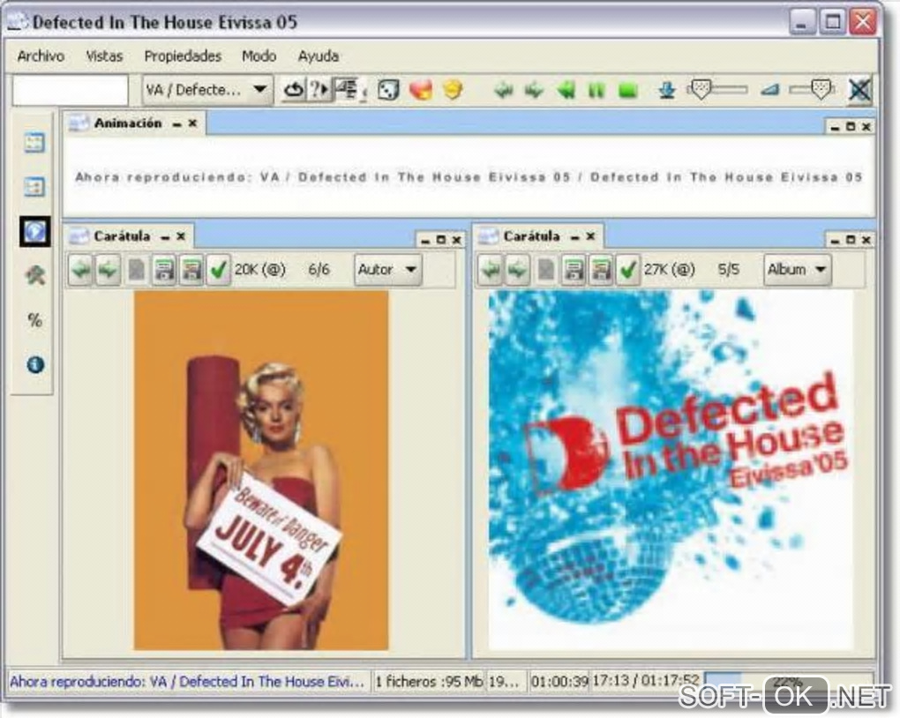Open the Autor dropdown in left Carátula panel
The image size is (900, 718).
[387, 269]
